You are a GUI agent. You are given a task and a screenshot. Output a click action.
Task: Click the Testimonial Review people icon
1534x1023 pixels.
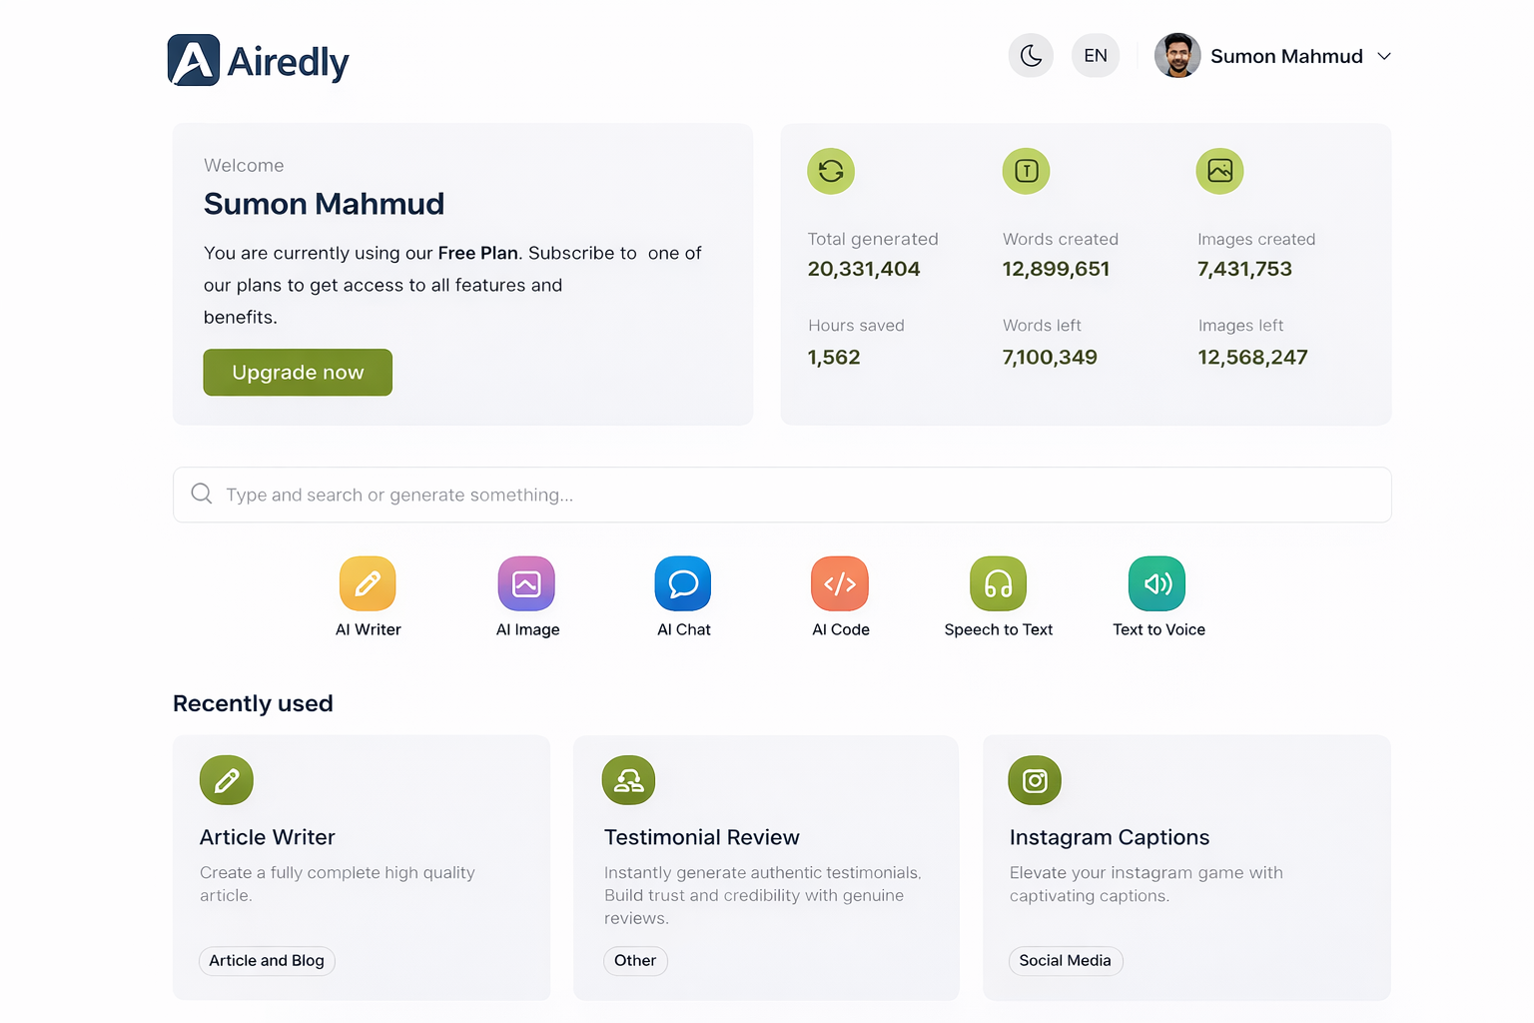point(628,780)
